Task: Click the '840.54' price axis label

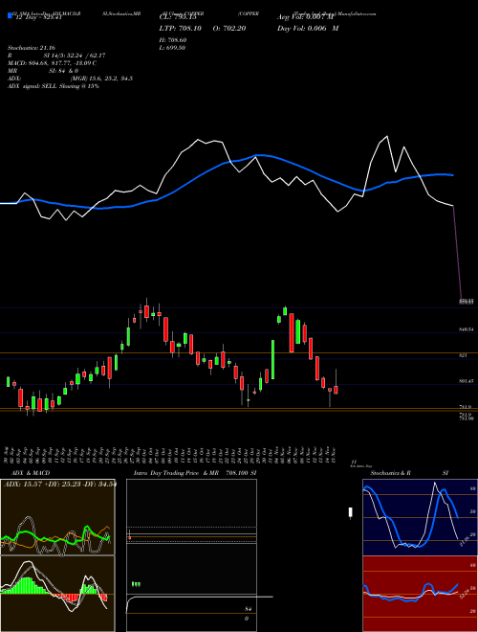Action: [x=467, y=329]
